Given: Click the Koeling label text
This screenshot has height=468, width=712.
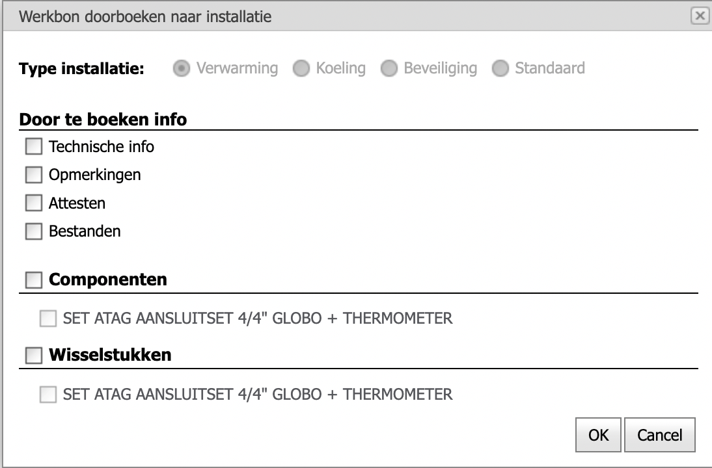Looking at the screenshot, I should pyautogui.click(x=341, y=68).
